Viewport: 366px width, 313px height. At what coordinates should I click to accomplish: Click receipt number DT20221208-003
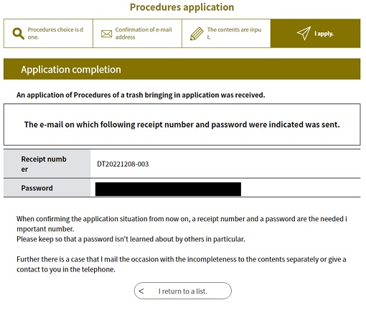[123, 164]
